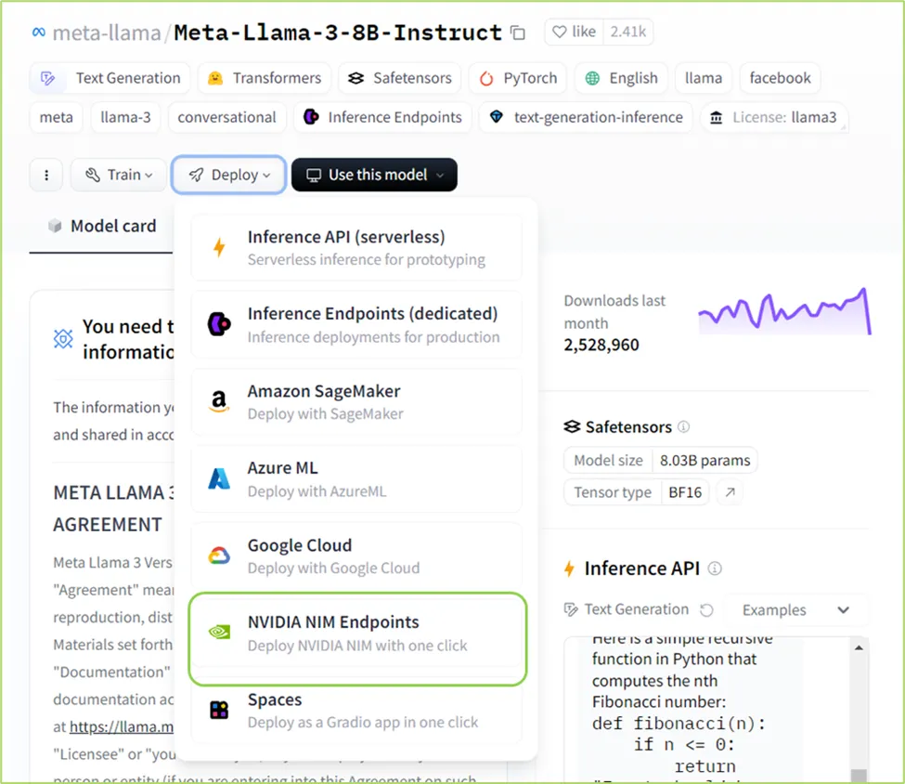Click the English globe icon
Viewport: 905px width, 784px height.
[x=592, y=78]
